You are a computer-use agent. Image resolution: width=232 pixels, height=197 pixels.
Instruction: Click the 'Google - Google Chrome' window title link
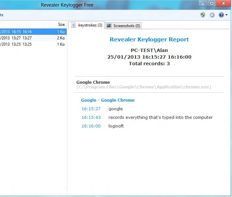click(x=108, y=100)
